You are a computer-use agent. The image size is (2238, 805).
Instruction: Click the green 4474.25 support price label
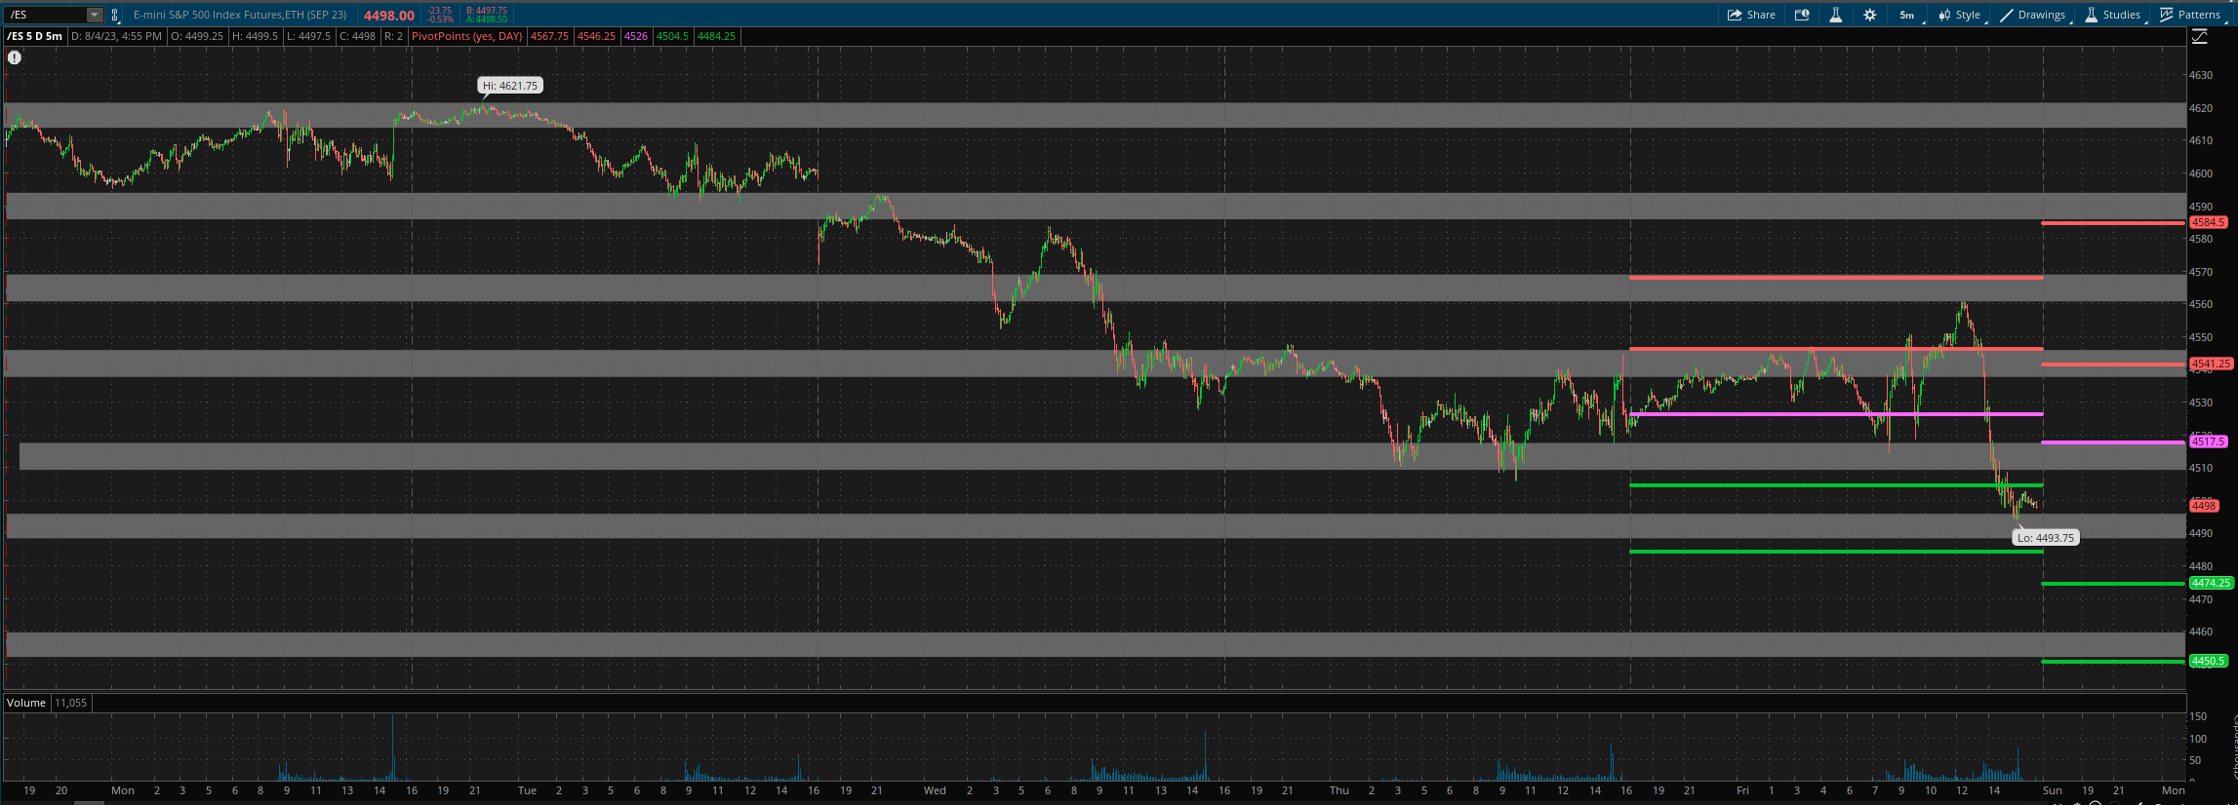click(2210, 583)
